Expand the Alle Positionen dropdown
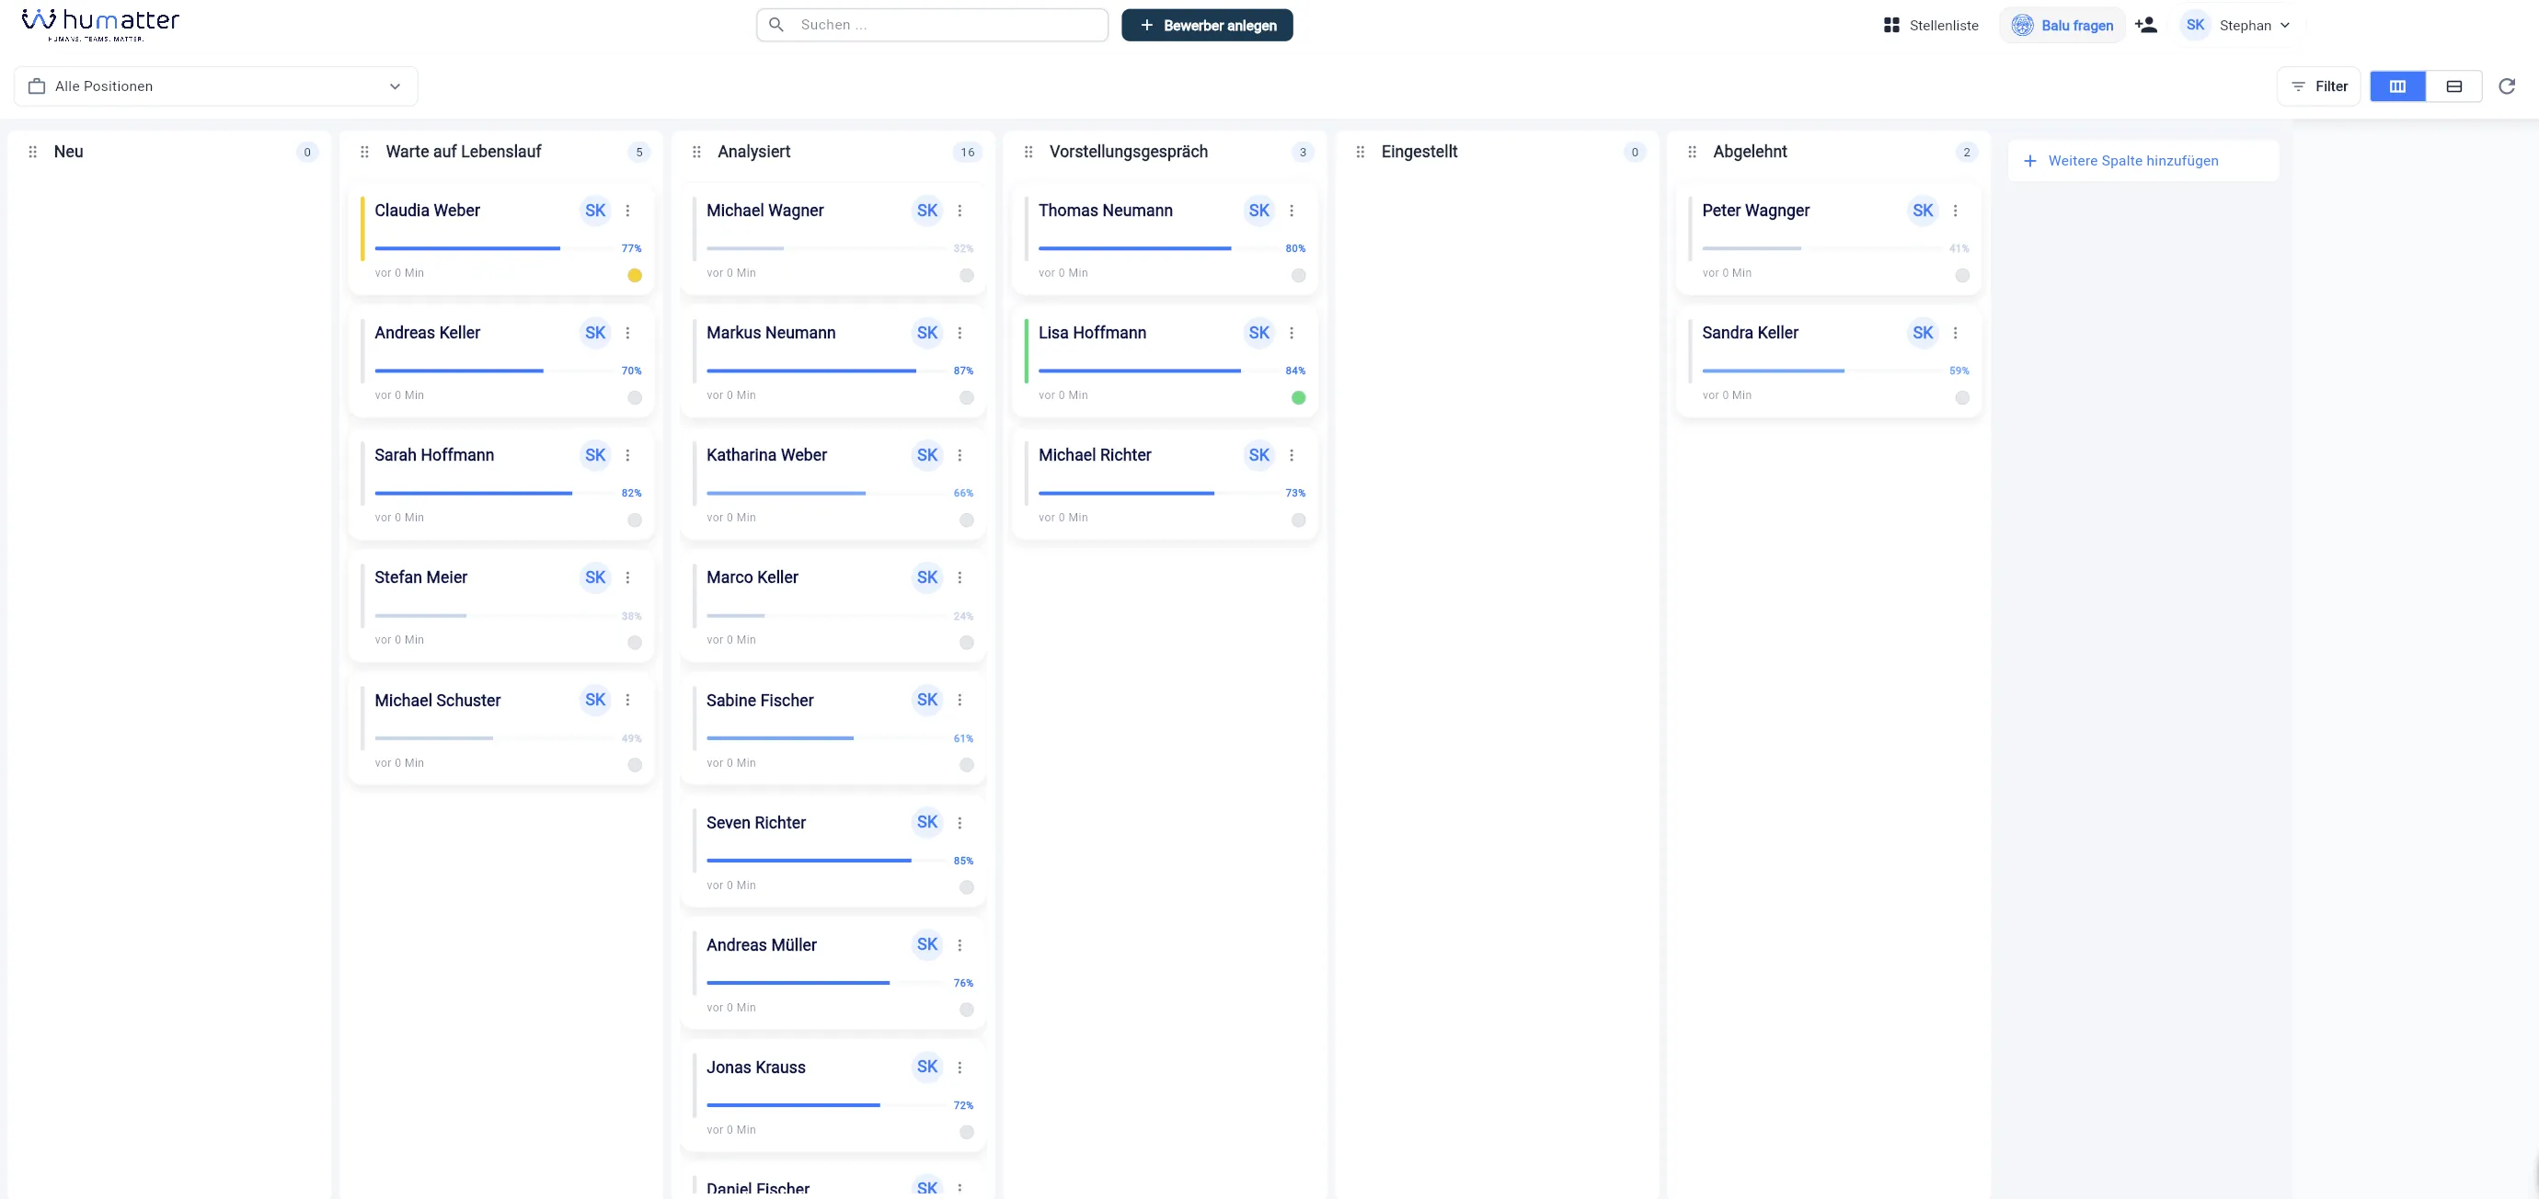Image resolution: width=2539 pixels, height=1199 pixels. coord(216,86)
